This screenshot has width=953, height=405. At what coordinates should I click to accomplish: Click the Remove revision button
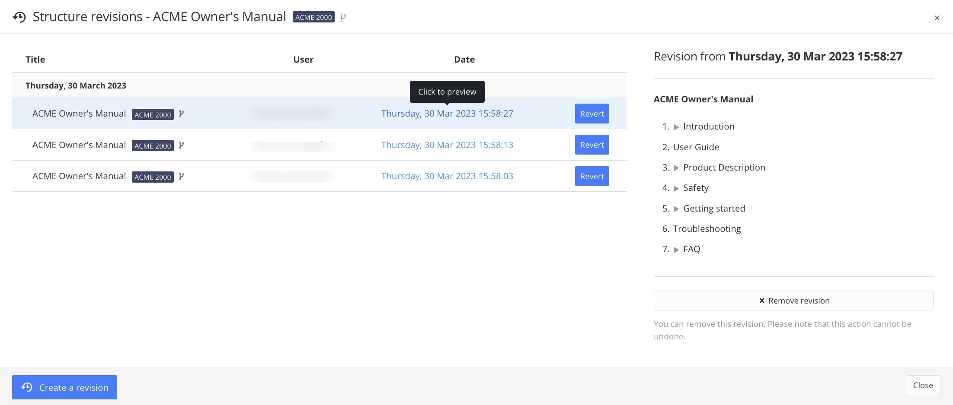[793, 301]
